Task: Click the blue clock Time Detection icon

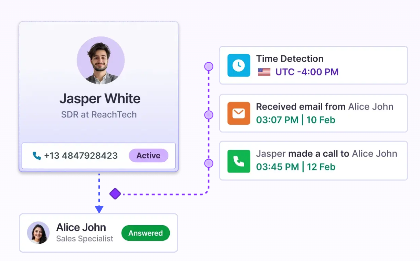Action: pyautogui.click(x=239, y=65)
